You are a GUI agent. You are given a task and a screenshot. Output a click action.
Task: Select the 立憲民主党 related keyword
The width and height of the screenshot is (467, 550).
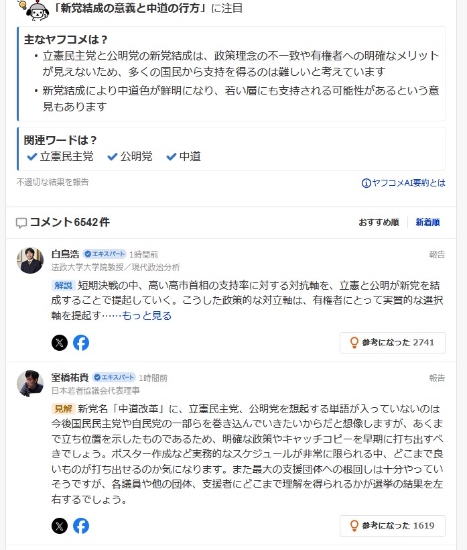(x=60, y=156)
